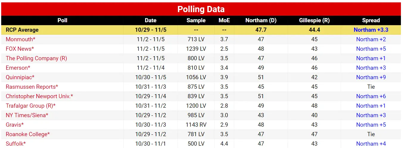Open The Polling Company (R) link
The image size is (403, 148).
36,58
